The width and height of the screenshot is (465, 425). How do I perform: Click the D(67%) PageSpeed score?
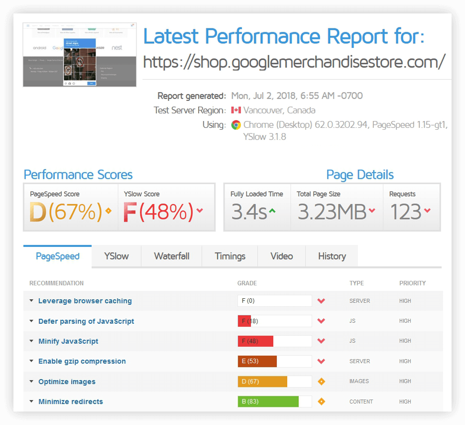(66, 212)
